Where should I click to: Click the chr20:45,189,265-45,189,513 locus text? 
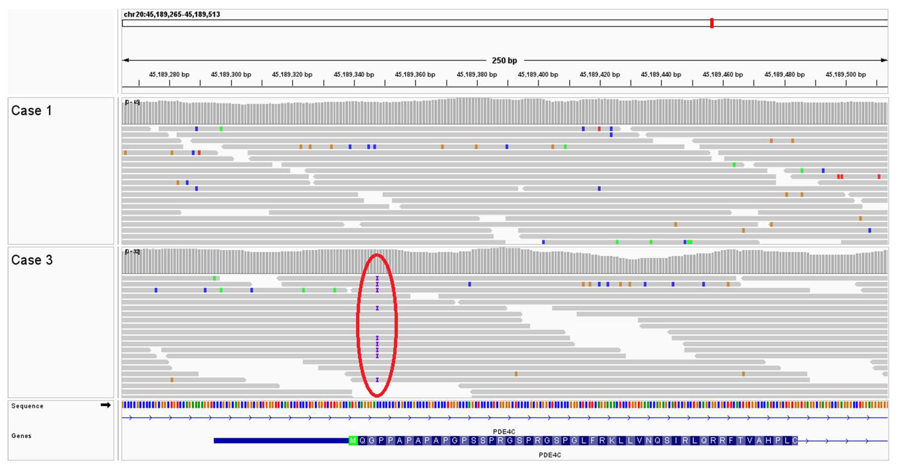click(x=172, y=14)
